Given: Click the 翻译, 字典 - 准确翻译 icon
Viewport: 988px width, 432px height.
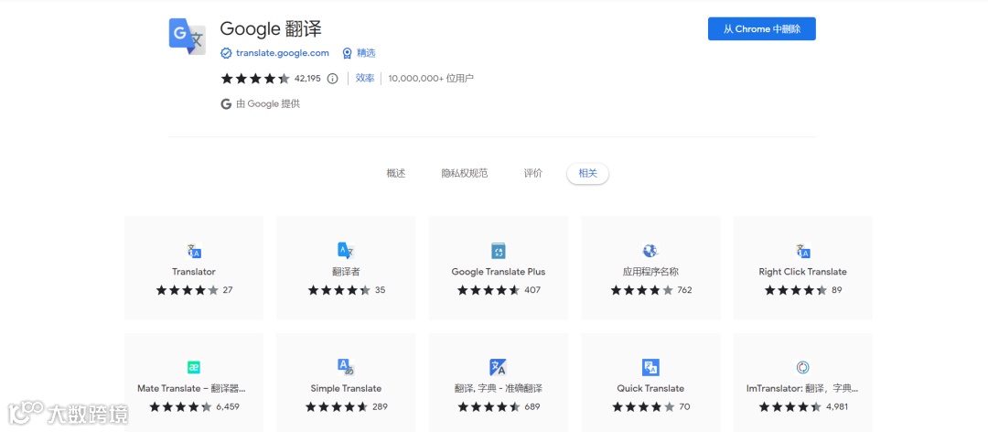Looking at the screenshot, I should pyautogui.click(x=499, y=367).
